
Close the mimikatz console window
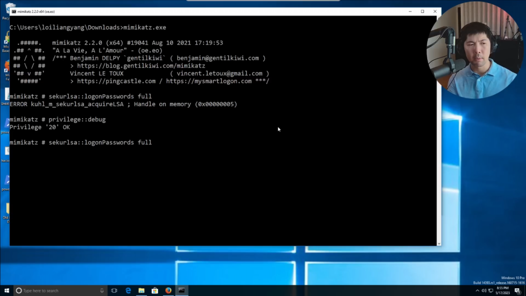coord(435,11)
